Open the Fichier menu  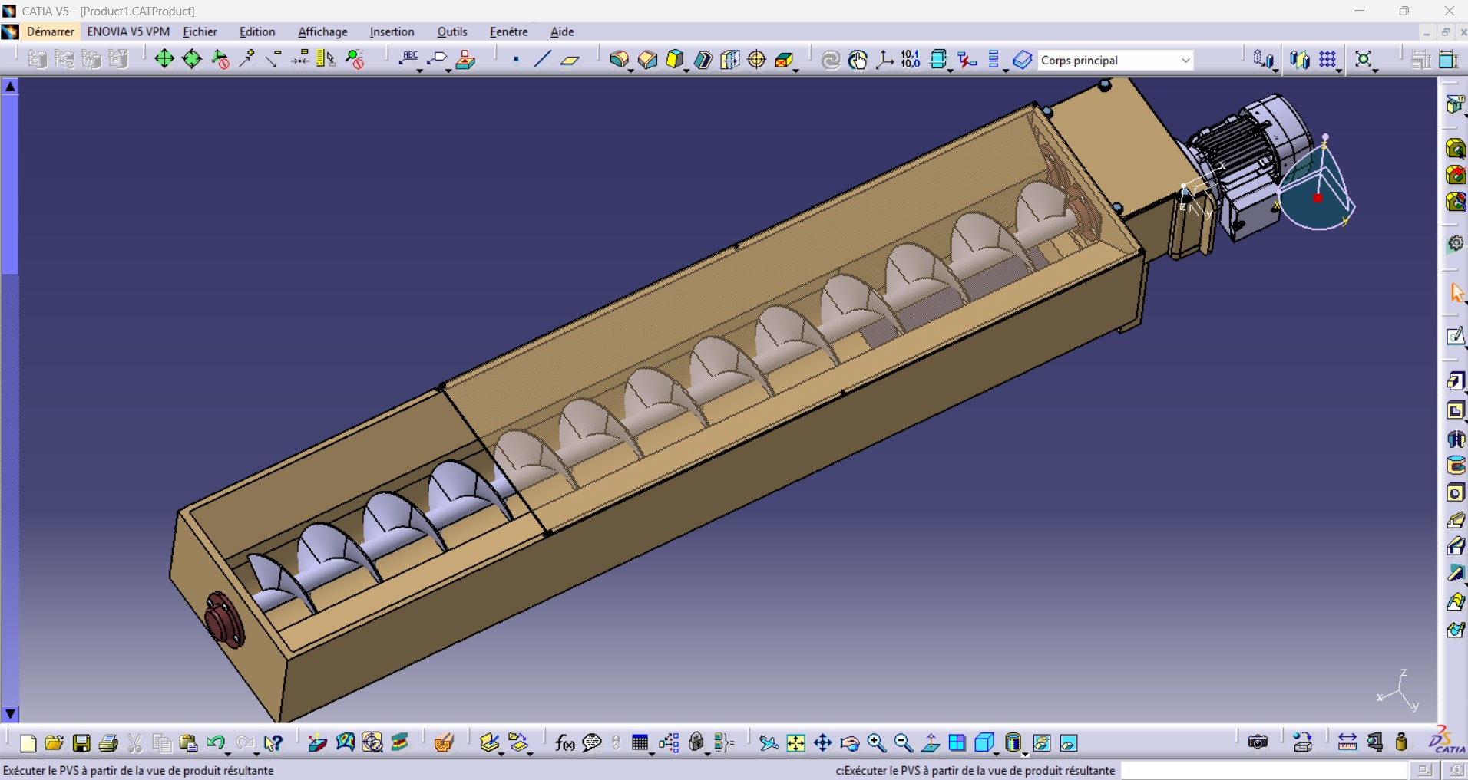point(200,31)
